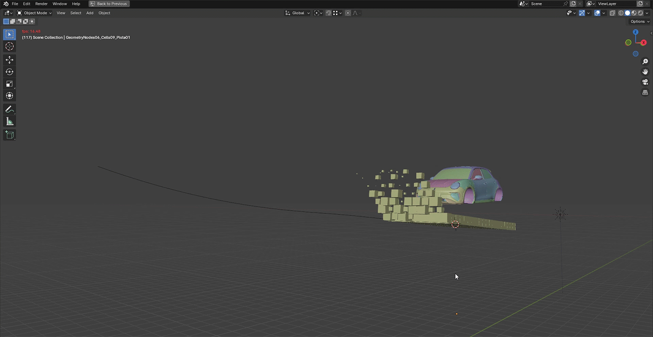
Task: Click the hand pan view icon
Action: click(646, 72)
